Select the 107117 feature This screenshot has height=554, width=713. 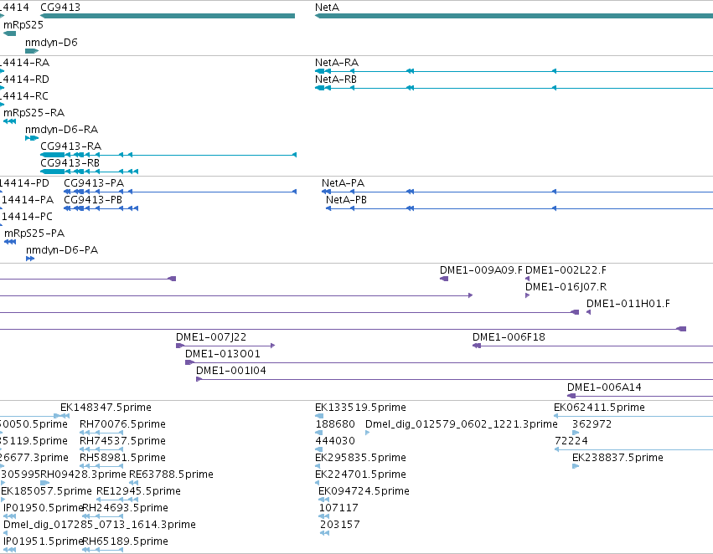(323, 516)
